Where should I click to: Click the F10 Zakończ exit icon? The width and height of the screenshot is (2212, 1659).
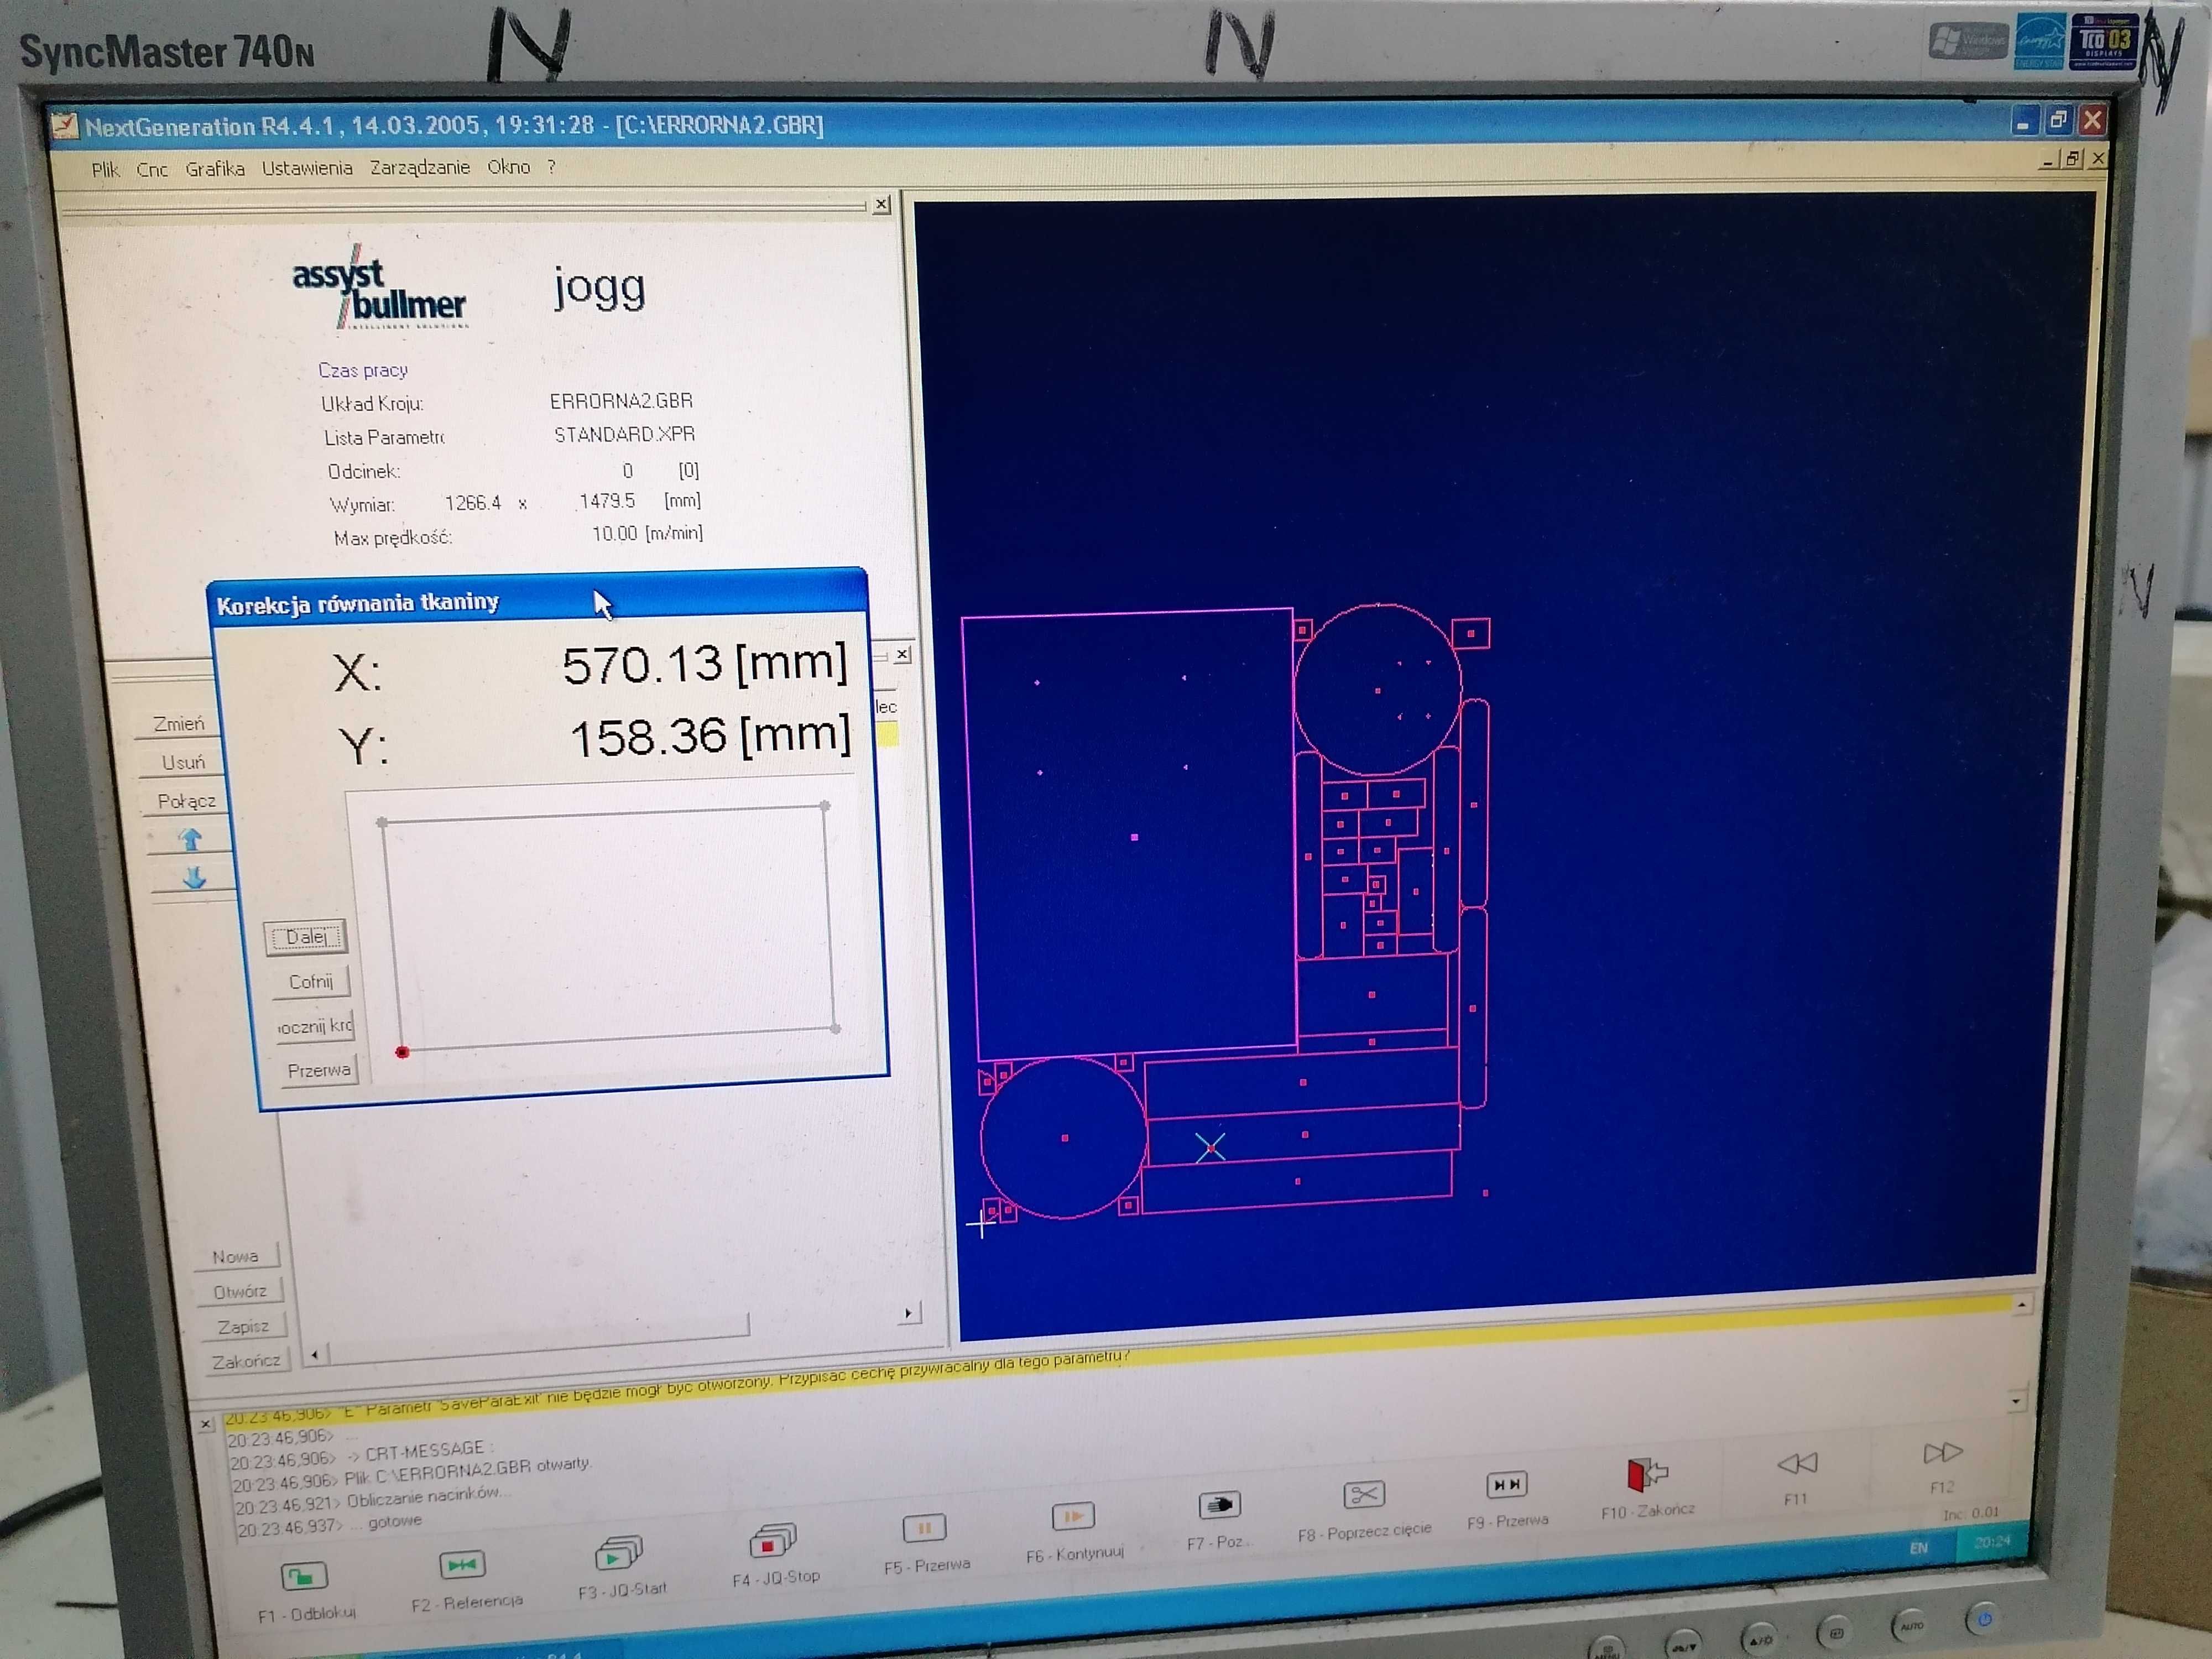tap(1647, 1473)
